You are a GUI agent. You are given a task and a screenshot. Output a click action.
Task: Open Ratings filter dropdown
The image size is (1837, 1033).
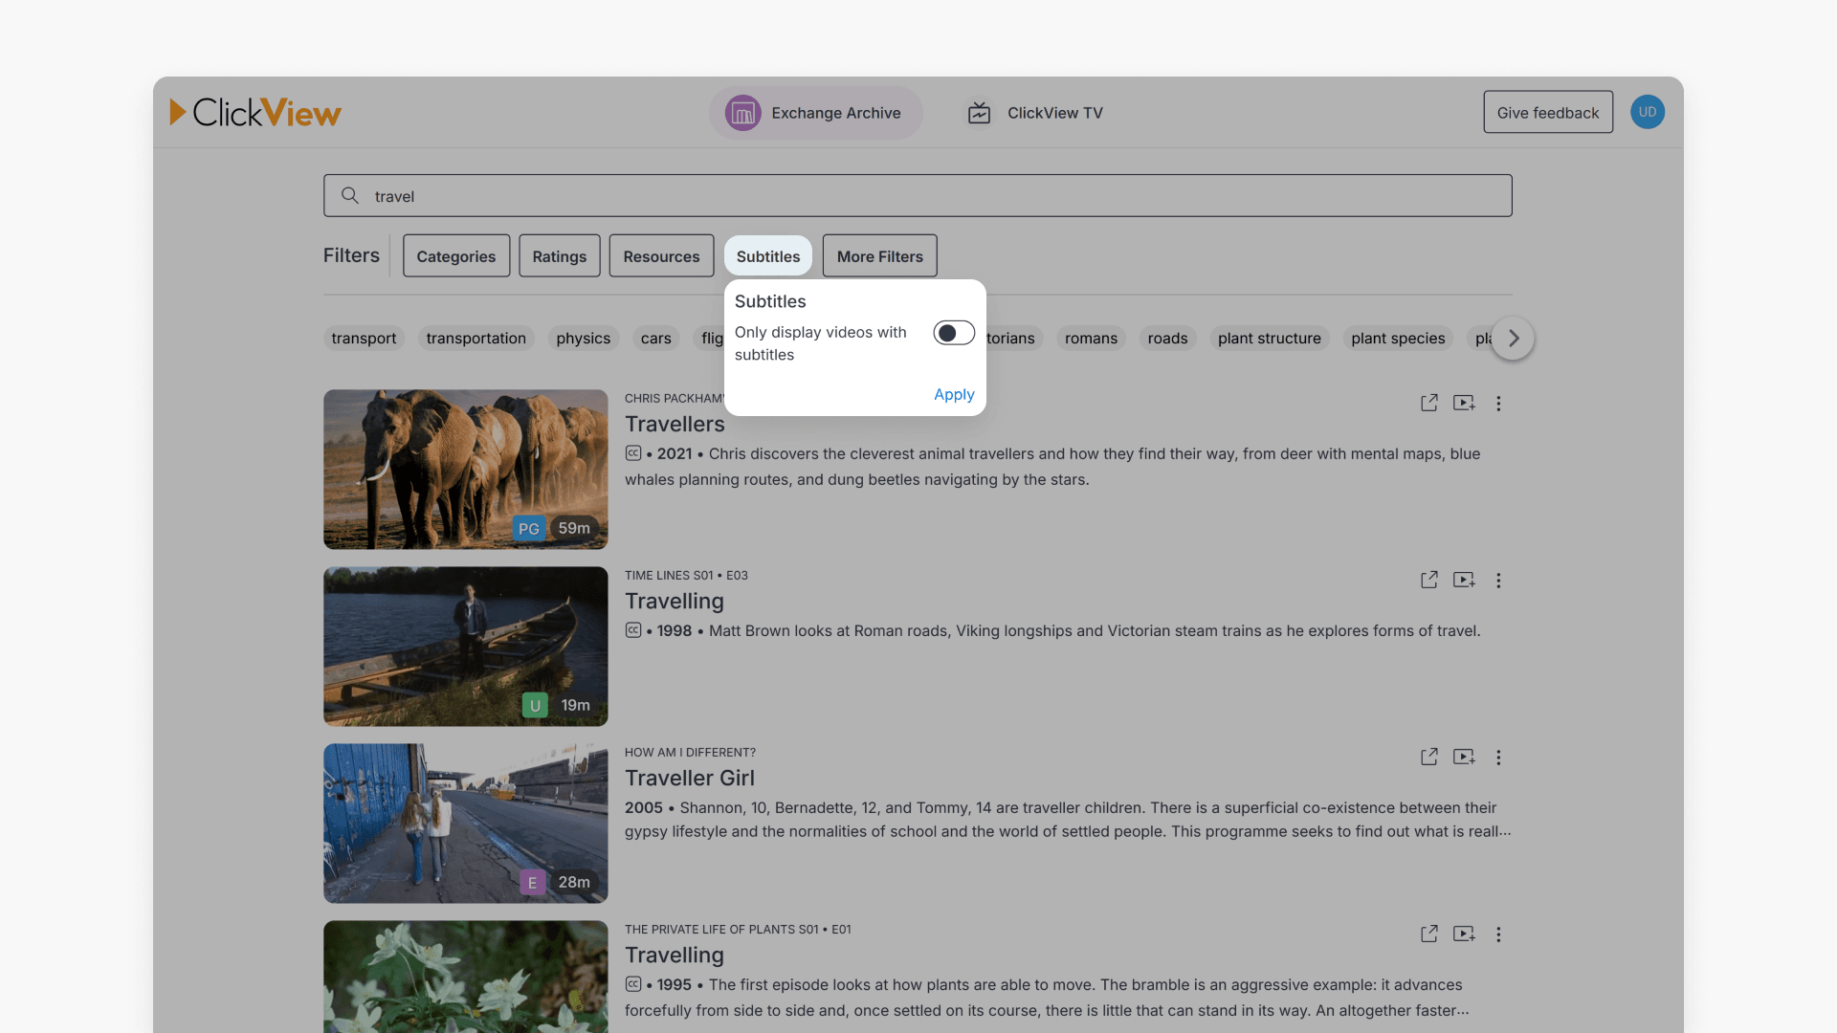[x=559, y=256]
